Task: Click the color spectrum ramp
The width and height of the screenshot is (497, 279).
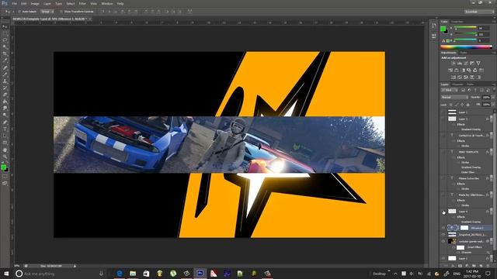Action: pyautogui.click(x=466, y=46)
